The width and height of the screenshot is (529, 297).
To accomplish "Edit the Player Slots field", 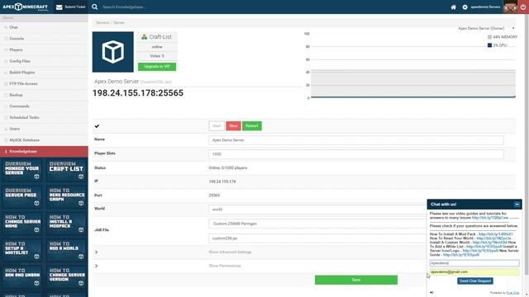I will [x=356, y=154].
